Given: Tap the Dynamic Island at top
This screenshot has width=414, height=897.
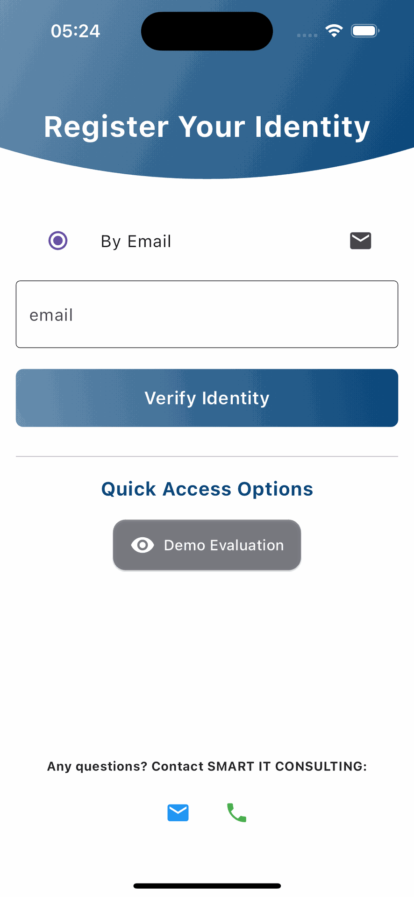Looking at the screenshot, I should point(207,31).
